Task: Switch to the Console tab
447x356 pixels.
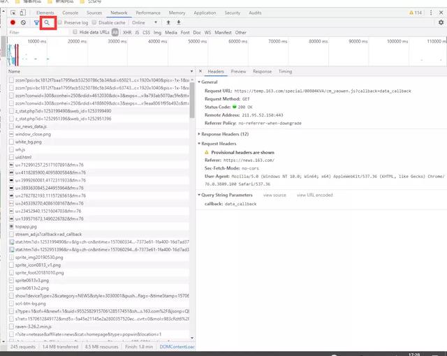Action: point(70,13)
